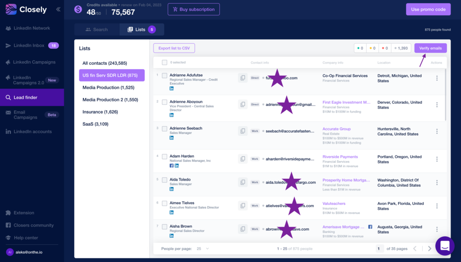Viewport: 461px width, 262px height.
Task: Open the chat support bubble icon
Action: [x=444, y=246]
